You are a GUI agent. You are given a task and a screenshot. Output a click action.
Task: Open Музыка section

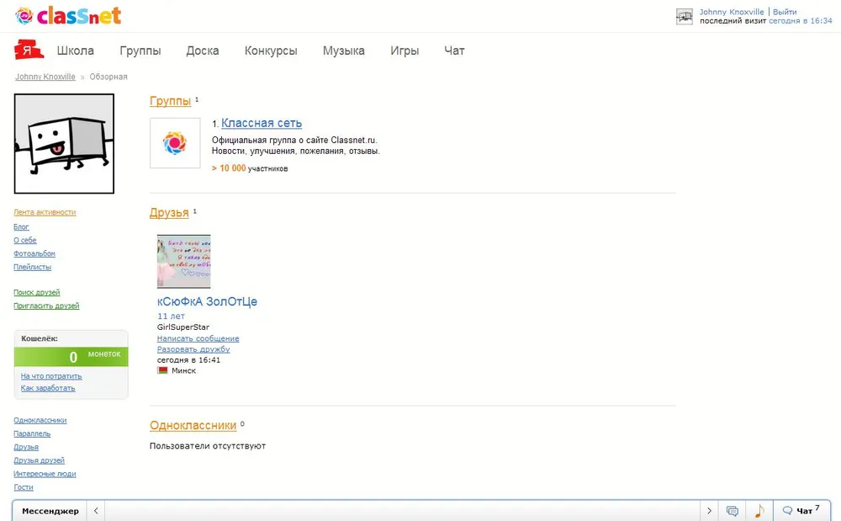click(344, 51)
